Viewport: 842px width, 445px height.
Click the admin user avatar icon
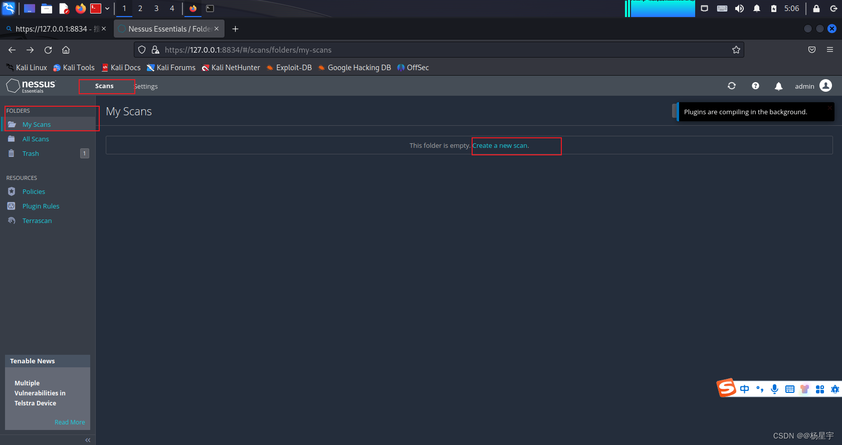[825, 86]
